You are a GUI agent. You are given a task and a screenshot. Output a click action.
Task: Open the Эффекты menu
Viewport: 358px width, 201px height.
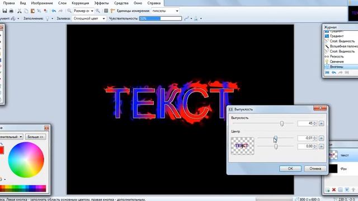click(101, 3)
